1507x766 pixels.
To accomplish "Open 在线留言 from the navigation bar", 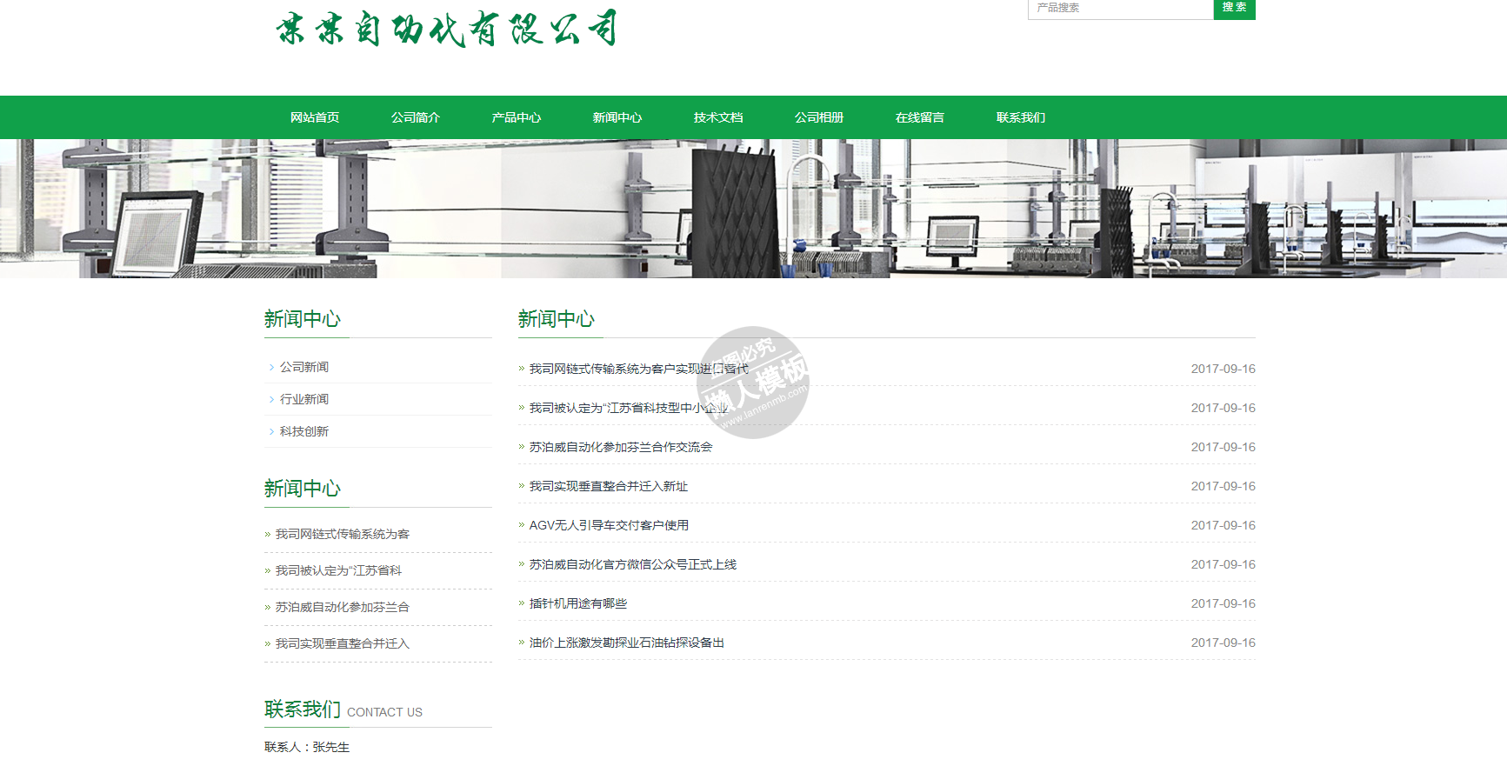I will tap(920, 117).
